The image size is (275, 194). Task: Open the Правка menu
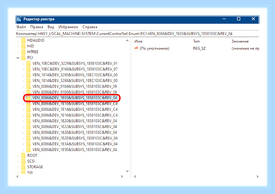[37, 27]
